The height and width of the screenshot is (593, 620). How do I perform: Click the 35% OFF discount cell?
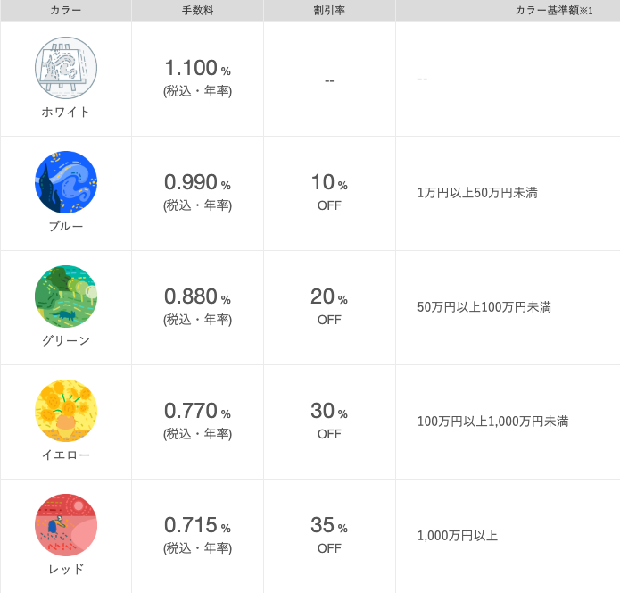coord(329,535)
